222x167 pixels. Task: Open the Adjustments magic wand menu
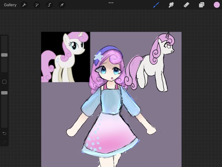[x=37, y=5]
